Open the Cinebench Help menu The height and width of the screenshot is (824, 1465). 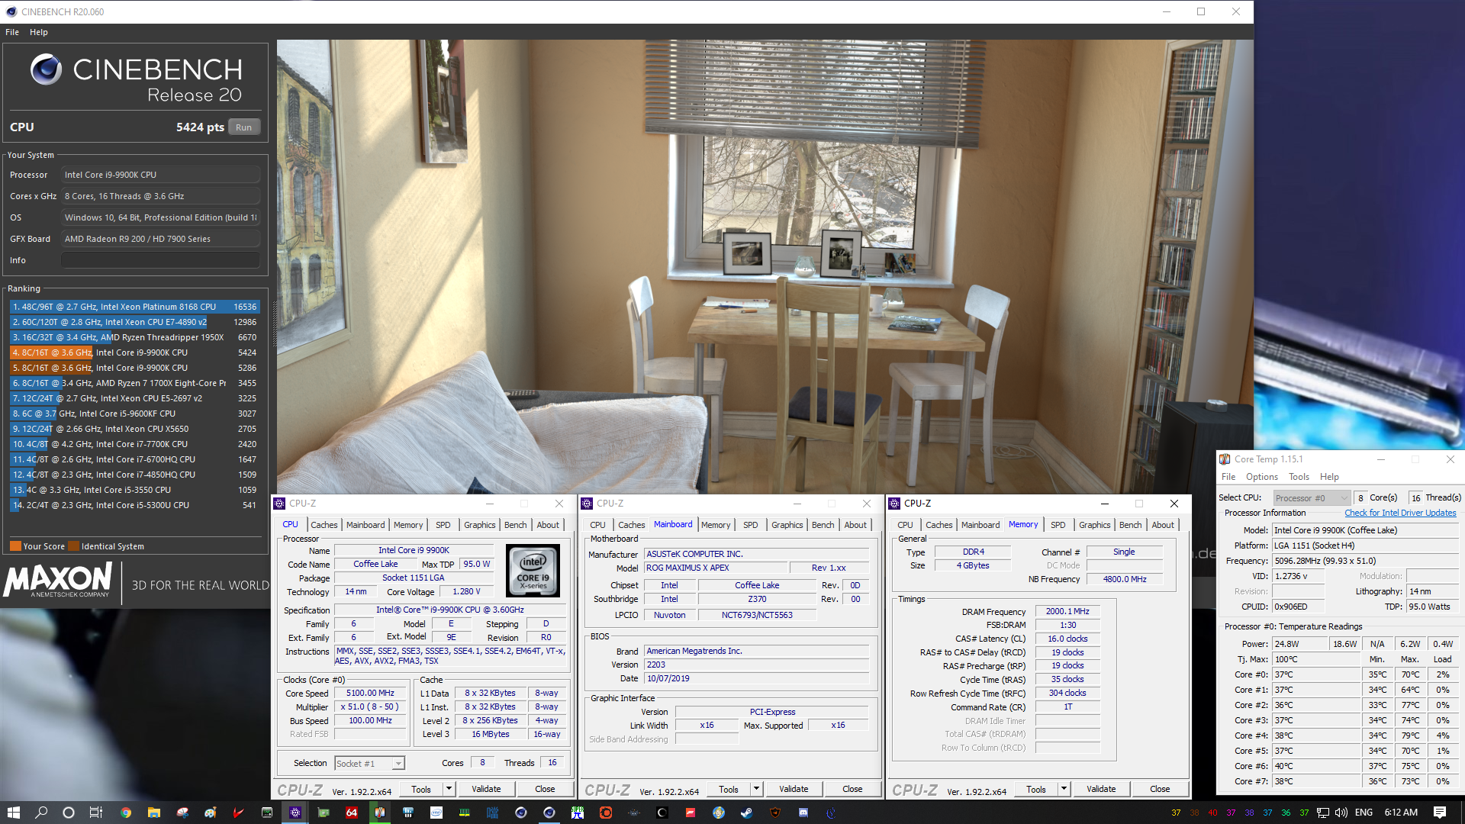coord(39,32)
